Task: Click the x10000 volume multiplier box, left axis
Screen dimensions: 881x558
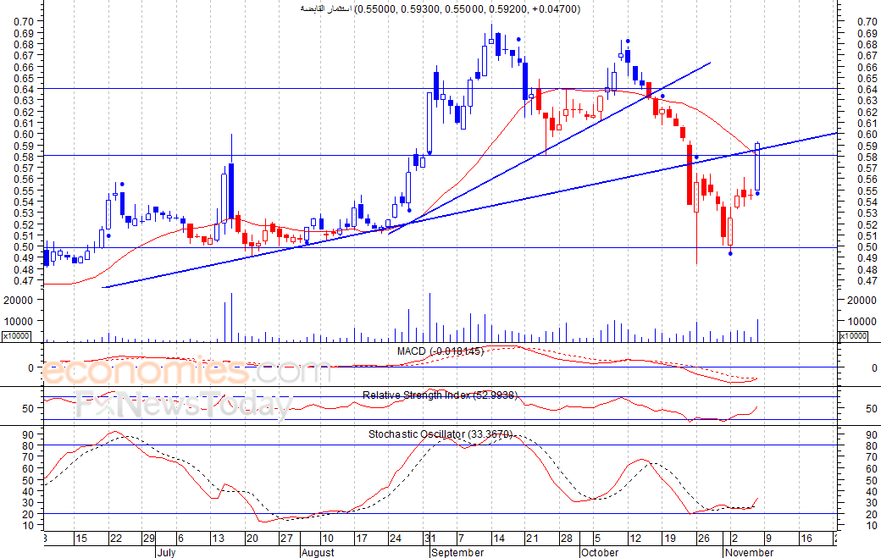Action: 16,335
